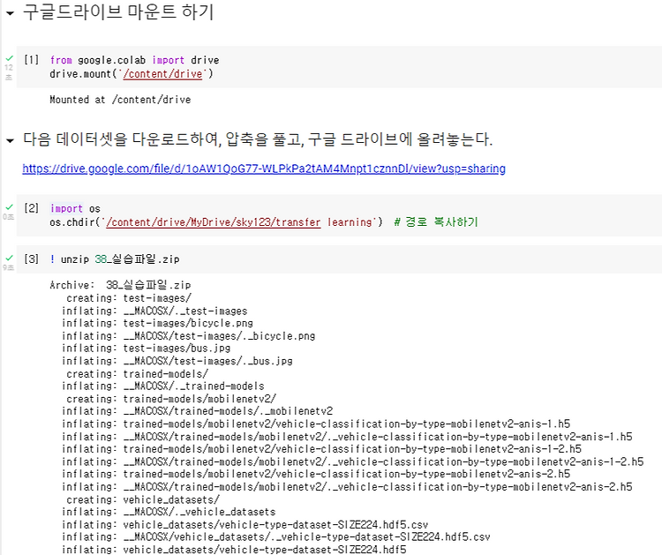Click the heading 구글드라이브 마운트 하기
662x555 pixels.
tap(118, 12)
